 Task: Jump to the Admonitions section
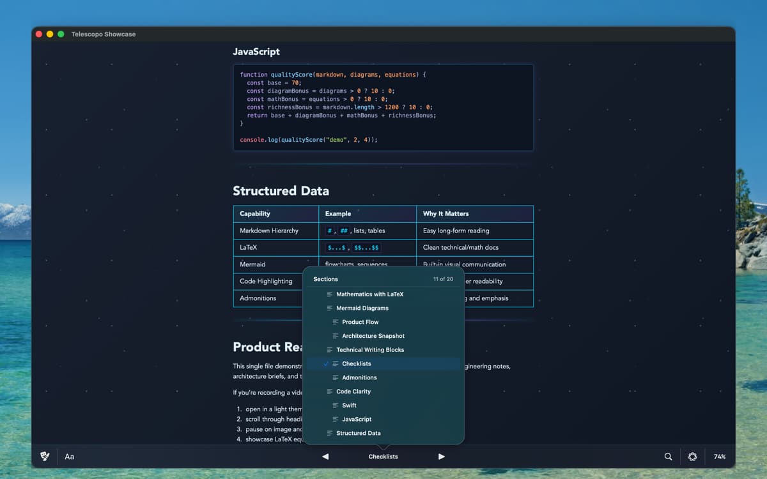point(359,378)
